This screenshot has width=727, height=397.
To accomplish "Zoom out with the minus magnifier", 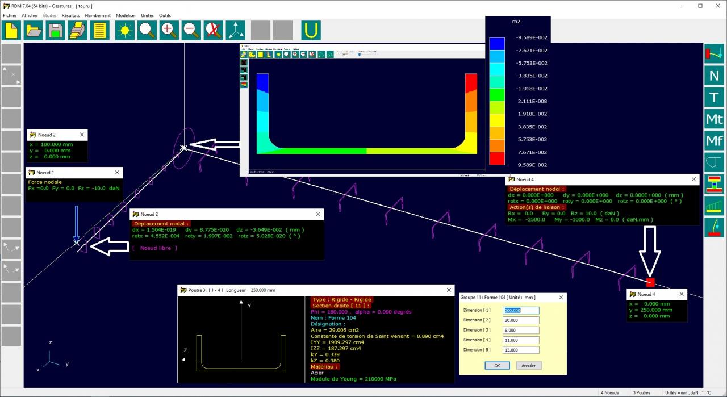I will tap(191, 30).
